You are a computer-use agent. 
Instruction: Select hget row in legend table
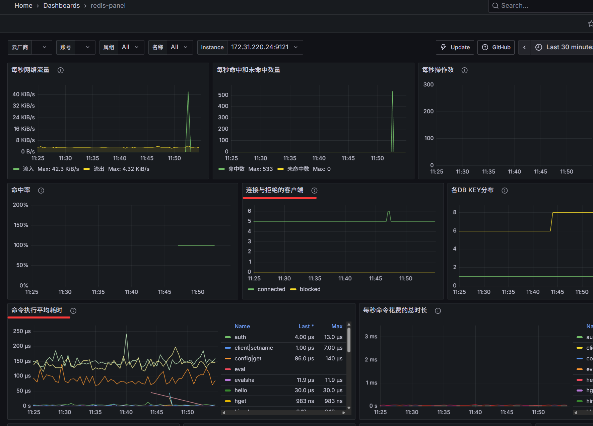tap(284, 401)
